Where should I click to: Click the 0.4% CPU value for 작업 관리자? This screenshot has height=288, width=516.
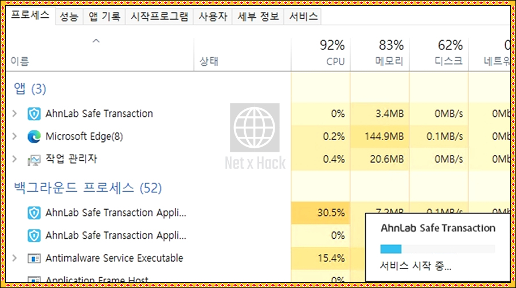(x=334, y=159)
